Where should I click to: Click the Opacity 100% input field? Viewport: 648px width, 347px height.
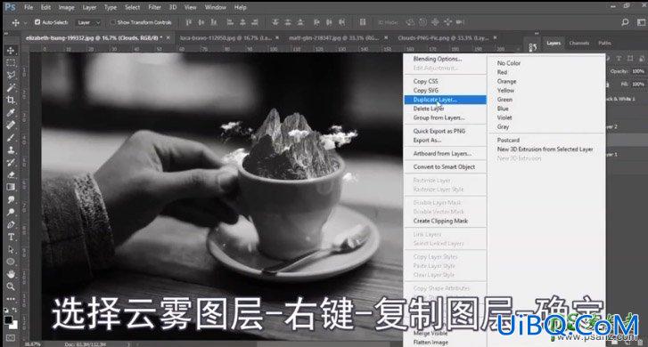click(637, 71)
